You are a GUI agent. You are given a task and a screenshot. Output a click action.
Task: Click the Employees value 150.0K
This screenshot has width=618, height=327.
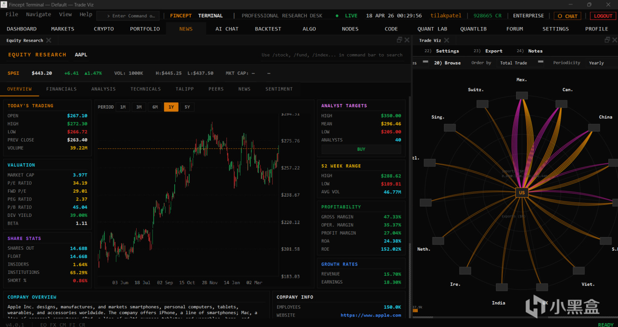393,307
